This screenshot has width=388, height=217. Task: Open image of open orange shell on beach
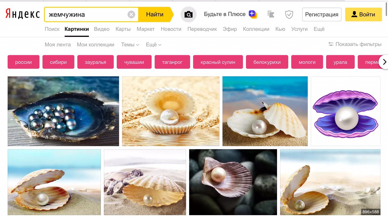(54, 182)
